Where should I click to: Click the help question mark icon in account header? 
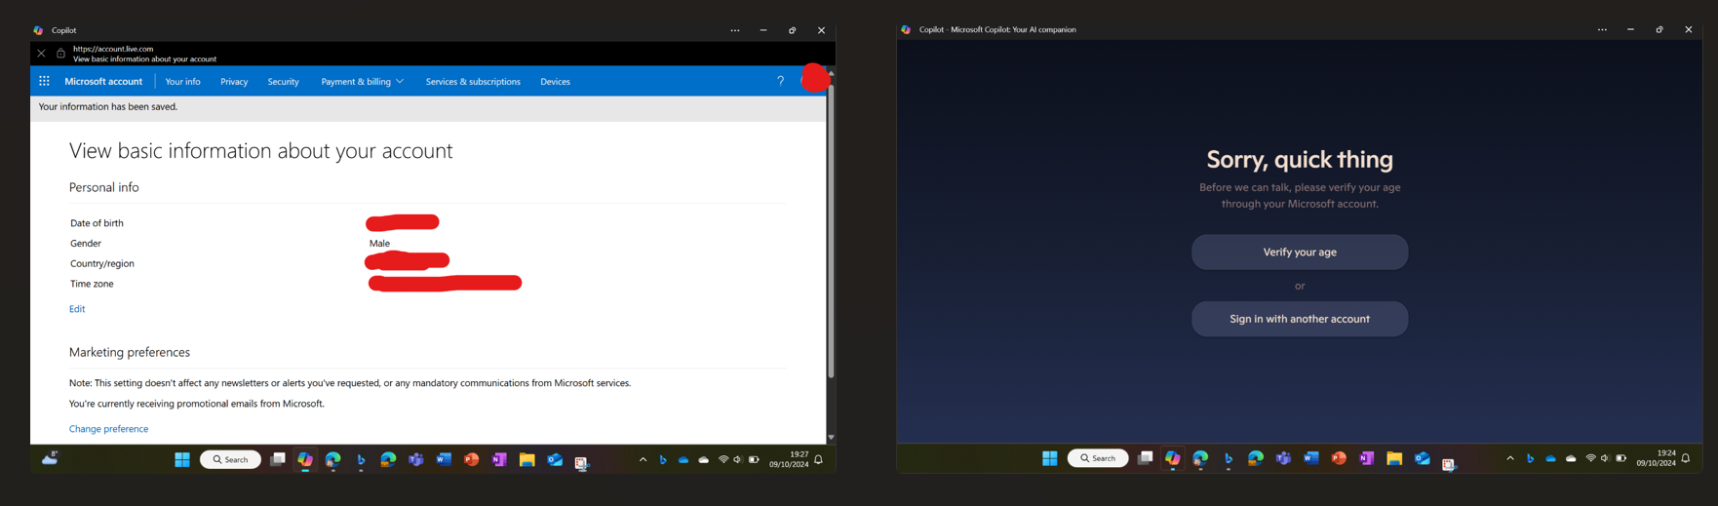[x=780, y=81]
